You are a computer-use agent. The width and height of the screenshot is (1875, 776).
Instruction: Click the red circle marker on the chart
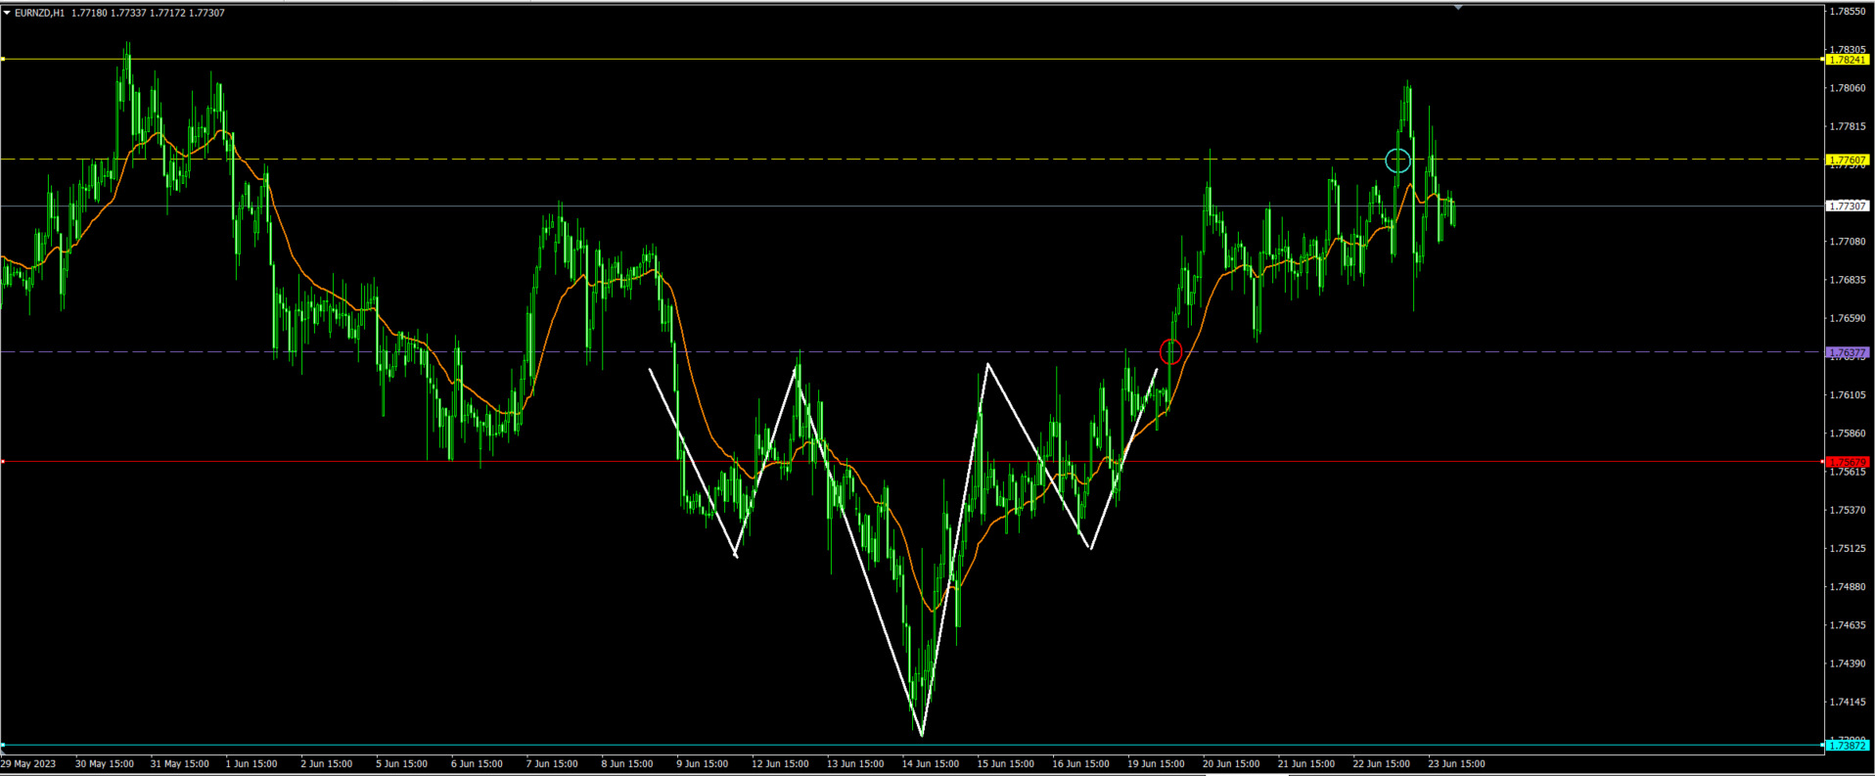tap(1170, 351)
